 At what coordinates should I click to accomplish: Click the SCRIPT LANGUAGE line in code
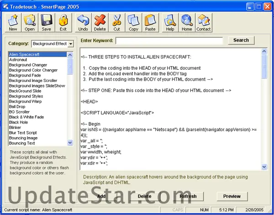(x=117, y=113)
